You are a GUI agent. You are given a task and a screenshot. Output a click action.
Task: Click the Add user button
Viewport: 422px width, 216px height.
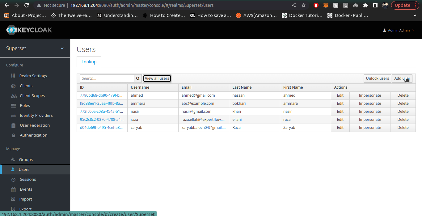point(402,78)
